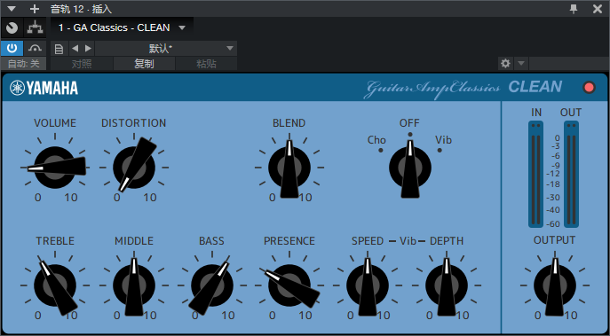Image resolution: width=610 pixels, height=336 pixels.
Task: Toggle the red power indicator on the amp
Action: (589, 88)
